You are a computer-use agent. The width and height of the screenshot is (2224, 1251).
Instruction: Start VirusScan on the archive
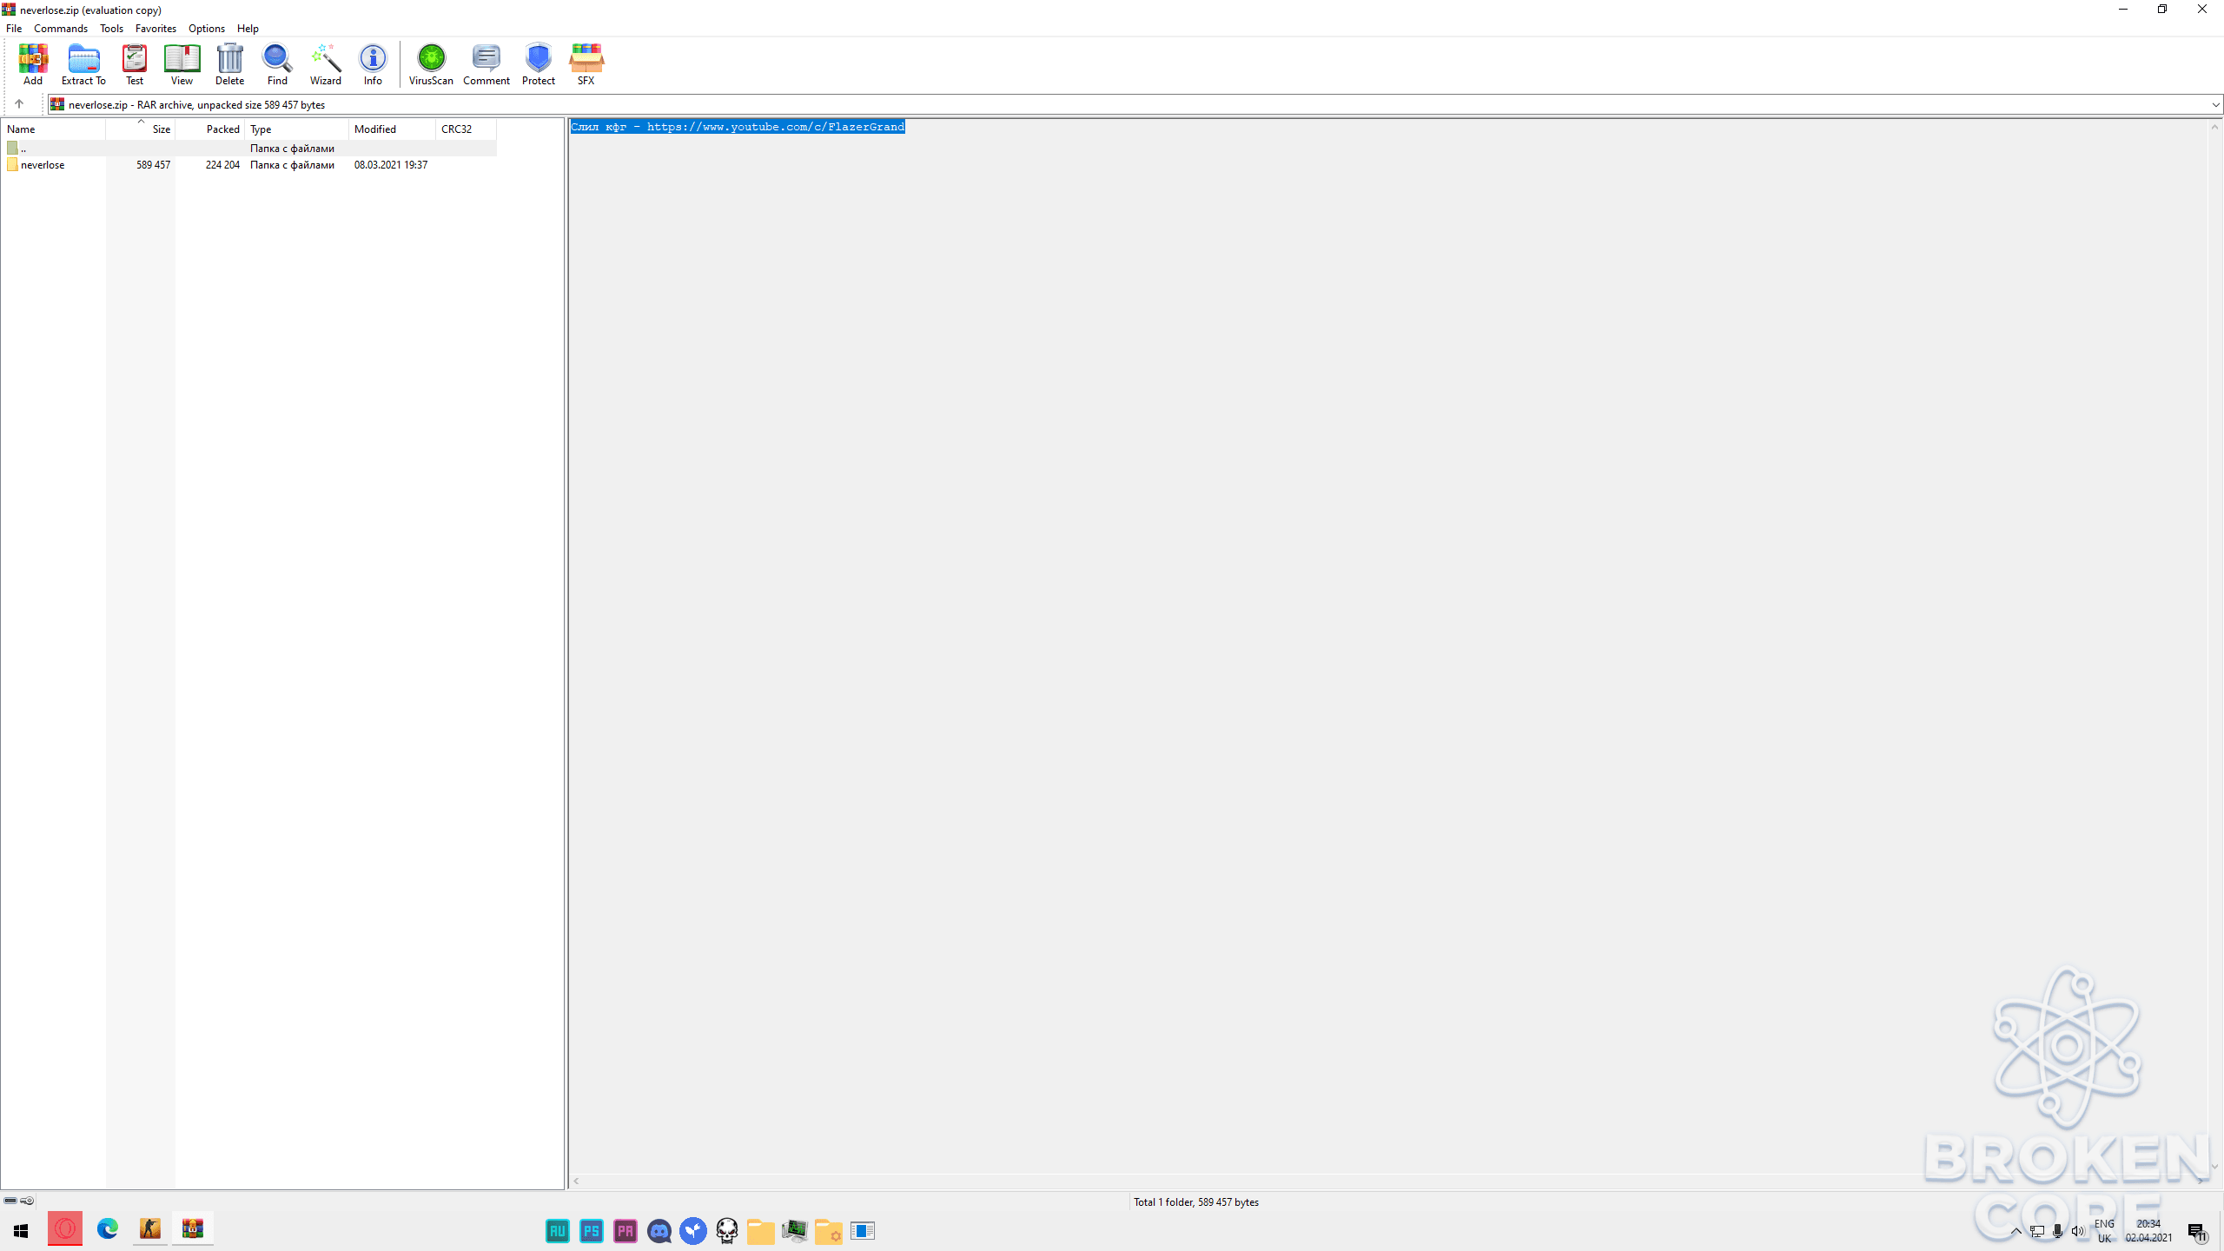(x=431, y=65)
